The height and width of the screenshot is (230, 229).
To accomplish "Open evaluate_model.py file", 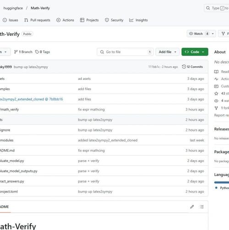I will [x=12, y=161].
